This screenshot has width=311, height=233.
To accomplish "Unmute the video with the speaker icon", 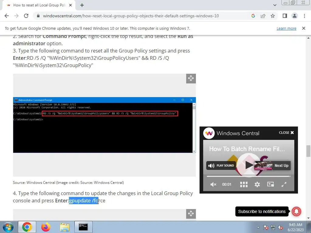I will [213, 184].
